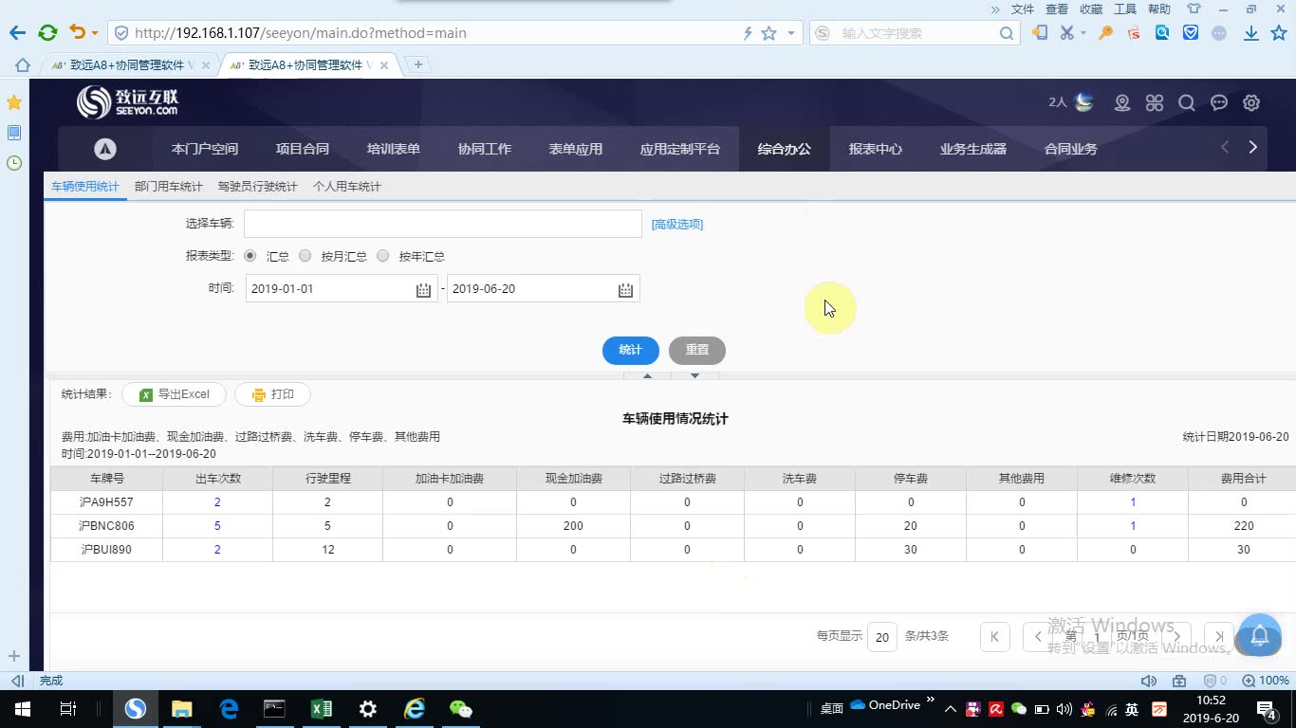
Task: Open trip count link 5 for 沪BNC806
Action: [217, 526]
